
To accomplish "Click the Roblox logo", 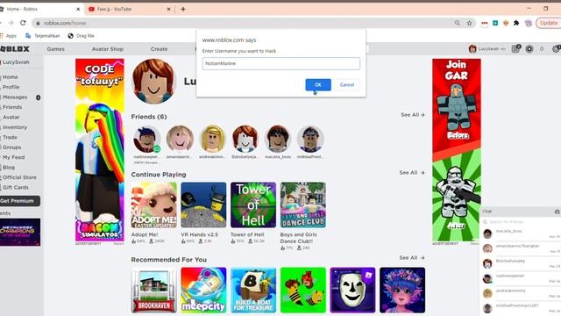I will [x=15, y=49].
